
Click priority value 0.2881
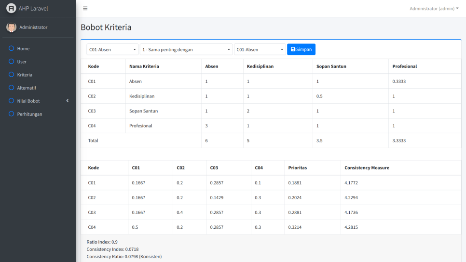pos(295,212)
